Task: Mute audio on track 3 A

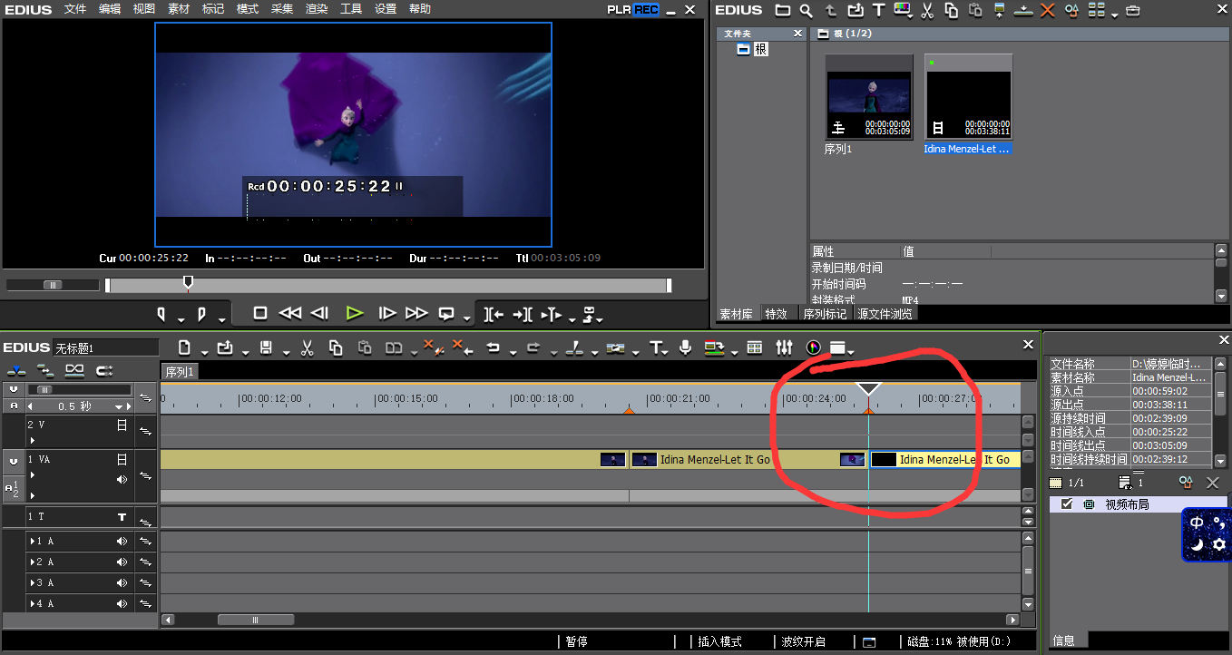Action: point(122,582)
